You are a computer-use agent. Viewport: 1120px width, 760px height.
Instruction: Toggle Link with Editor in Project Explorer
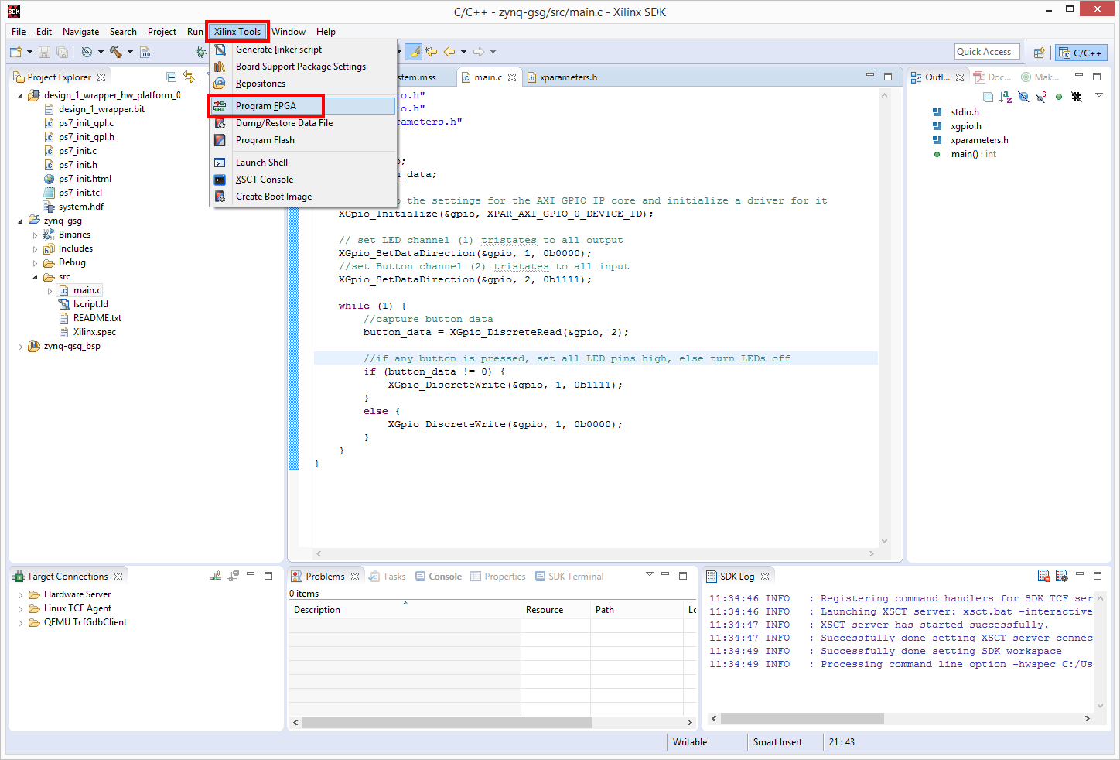pyautogui.click(x=189, y=77)
